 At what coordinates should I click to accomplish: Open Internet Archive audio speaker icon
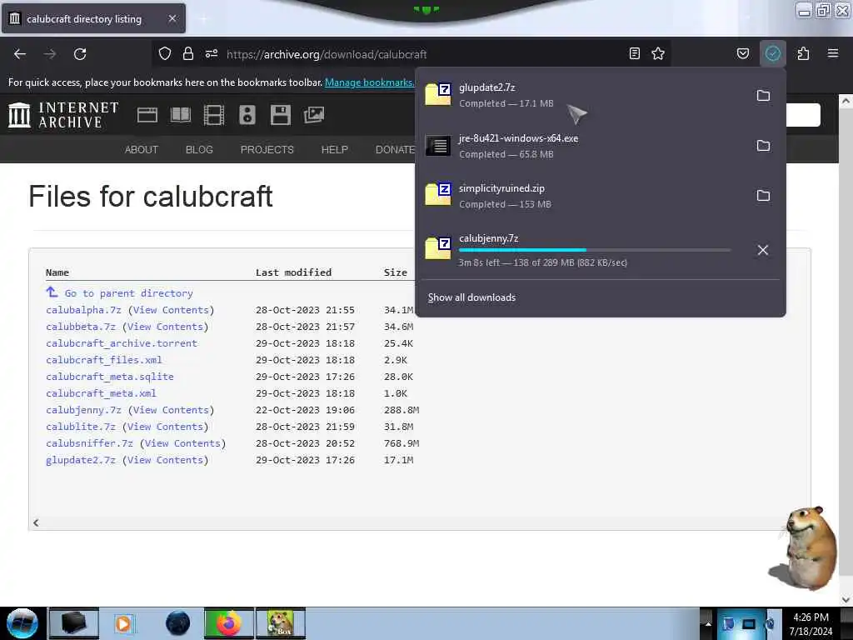[247, 115]
